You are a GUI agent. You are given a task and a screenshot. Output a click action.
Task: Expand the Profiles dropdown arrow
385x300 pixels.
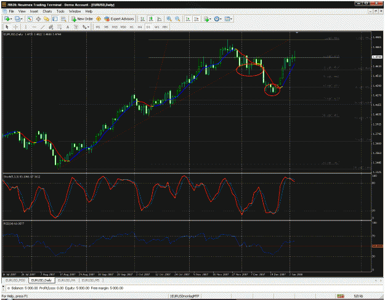click(22, 19)
